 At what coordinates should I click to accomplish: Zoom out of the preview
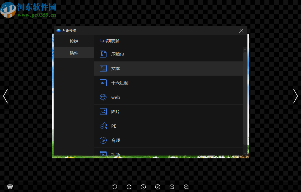coord(186,187)
